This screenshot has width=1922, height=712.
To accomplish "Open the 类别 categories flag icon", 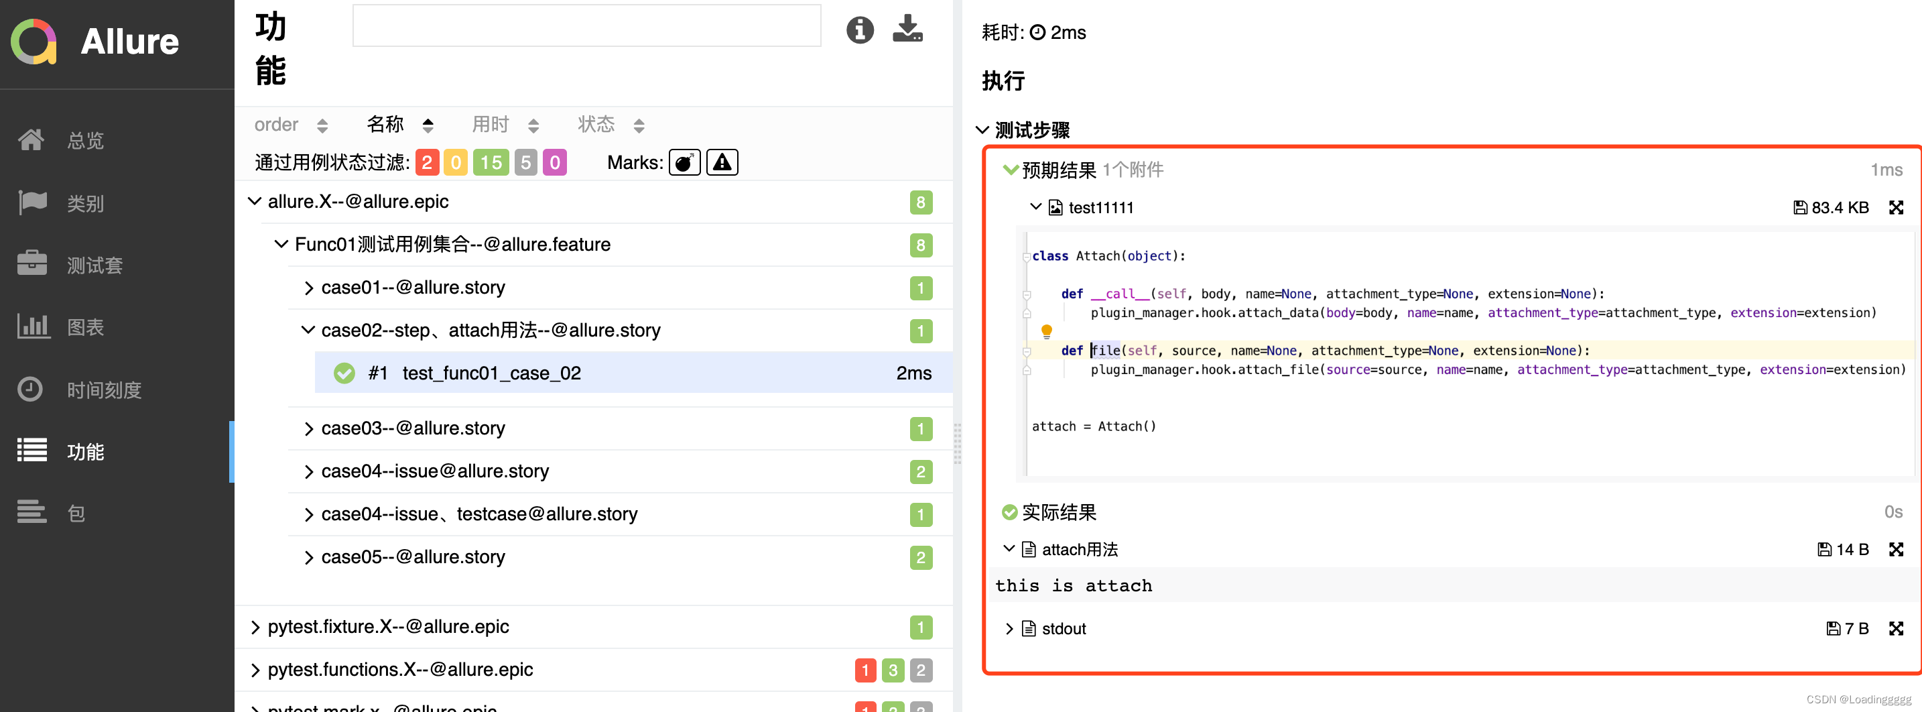I will (x=31, y=202).
